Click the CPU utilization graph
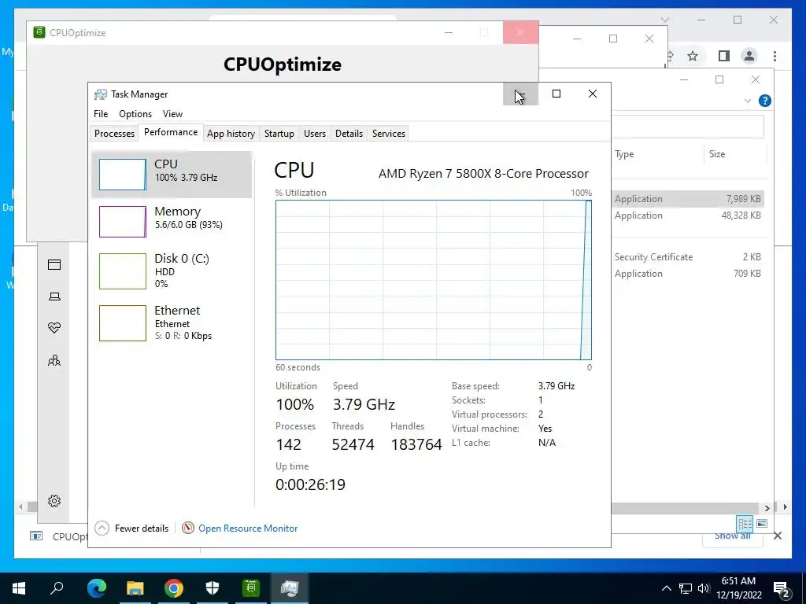 coord(434,280)
